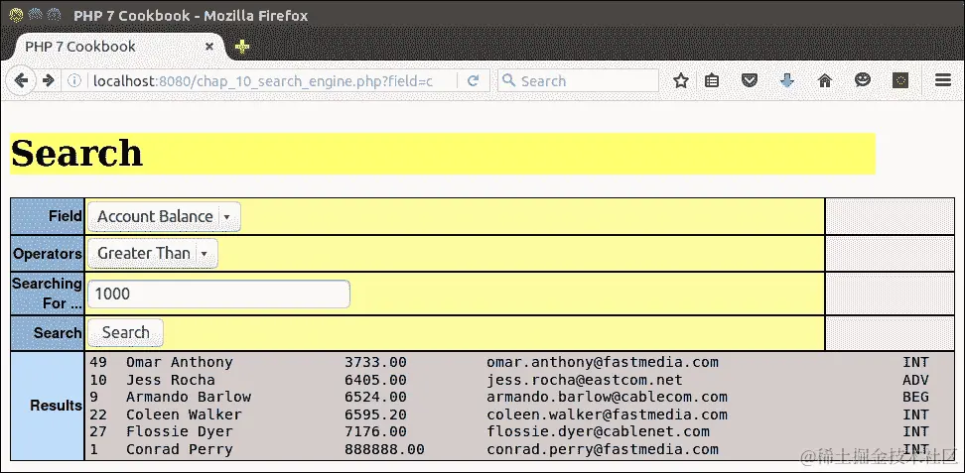Select name Flossie Dyer in results
This screenshot has height=473, width=965.
pyautogui.click(x=179, y=431)
